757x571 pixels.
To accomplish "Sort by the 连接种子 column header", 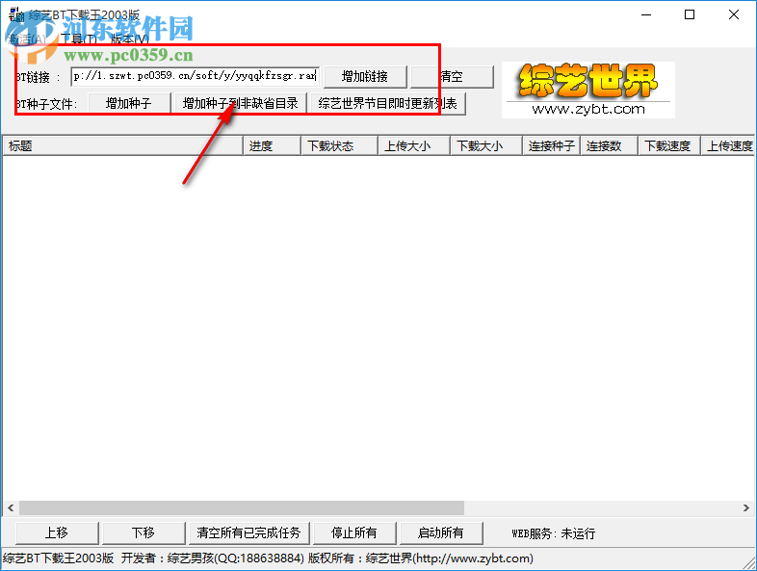I will (551, 145).
